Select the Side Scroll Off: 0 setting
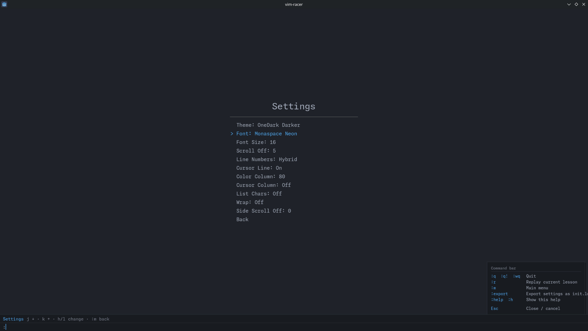Viewport: 588px width, 331px height. (264, 211)
